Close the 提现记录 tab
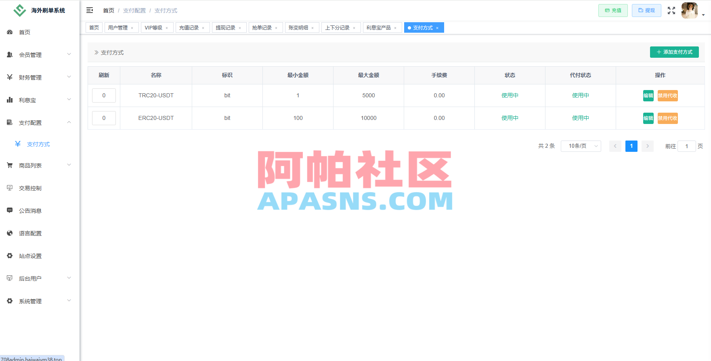The width and height of the screenshot is (711, 361). (240, 28)
